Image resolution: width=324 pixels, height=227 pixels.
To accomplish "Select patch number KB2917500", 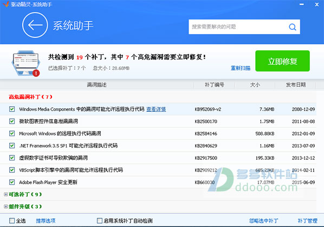I will pyautogui.click(x=206, y=158).
